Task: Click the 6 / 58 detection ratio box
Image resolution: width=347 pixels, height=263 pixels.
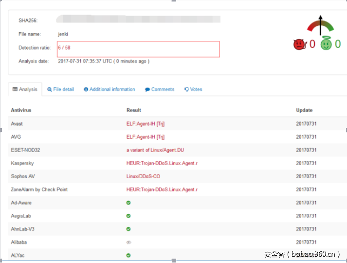Action: point(138,49)
